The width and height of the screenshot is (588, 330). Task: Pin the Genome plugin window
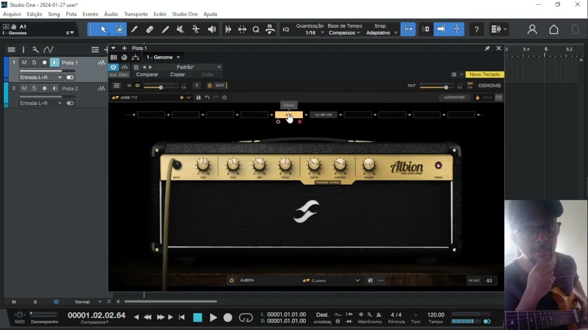click(487, 48)
